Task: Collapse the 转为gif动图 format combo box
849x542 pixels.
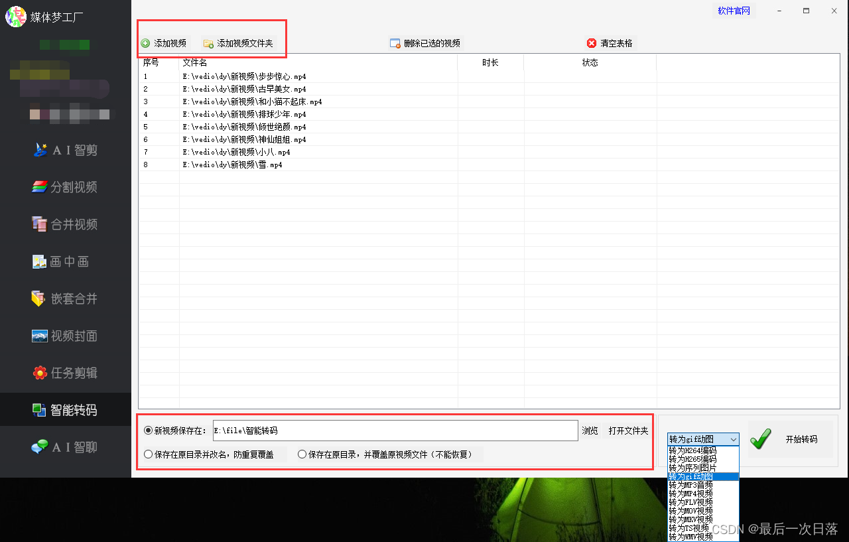Action: [733, 439]
